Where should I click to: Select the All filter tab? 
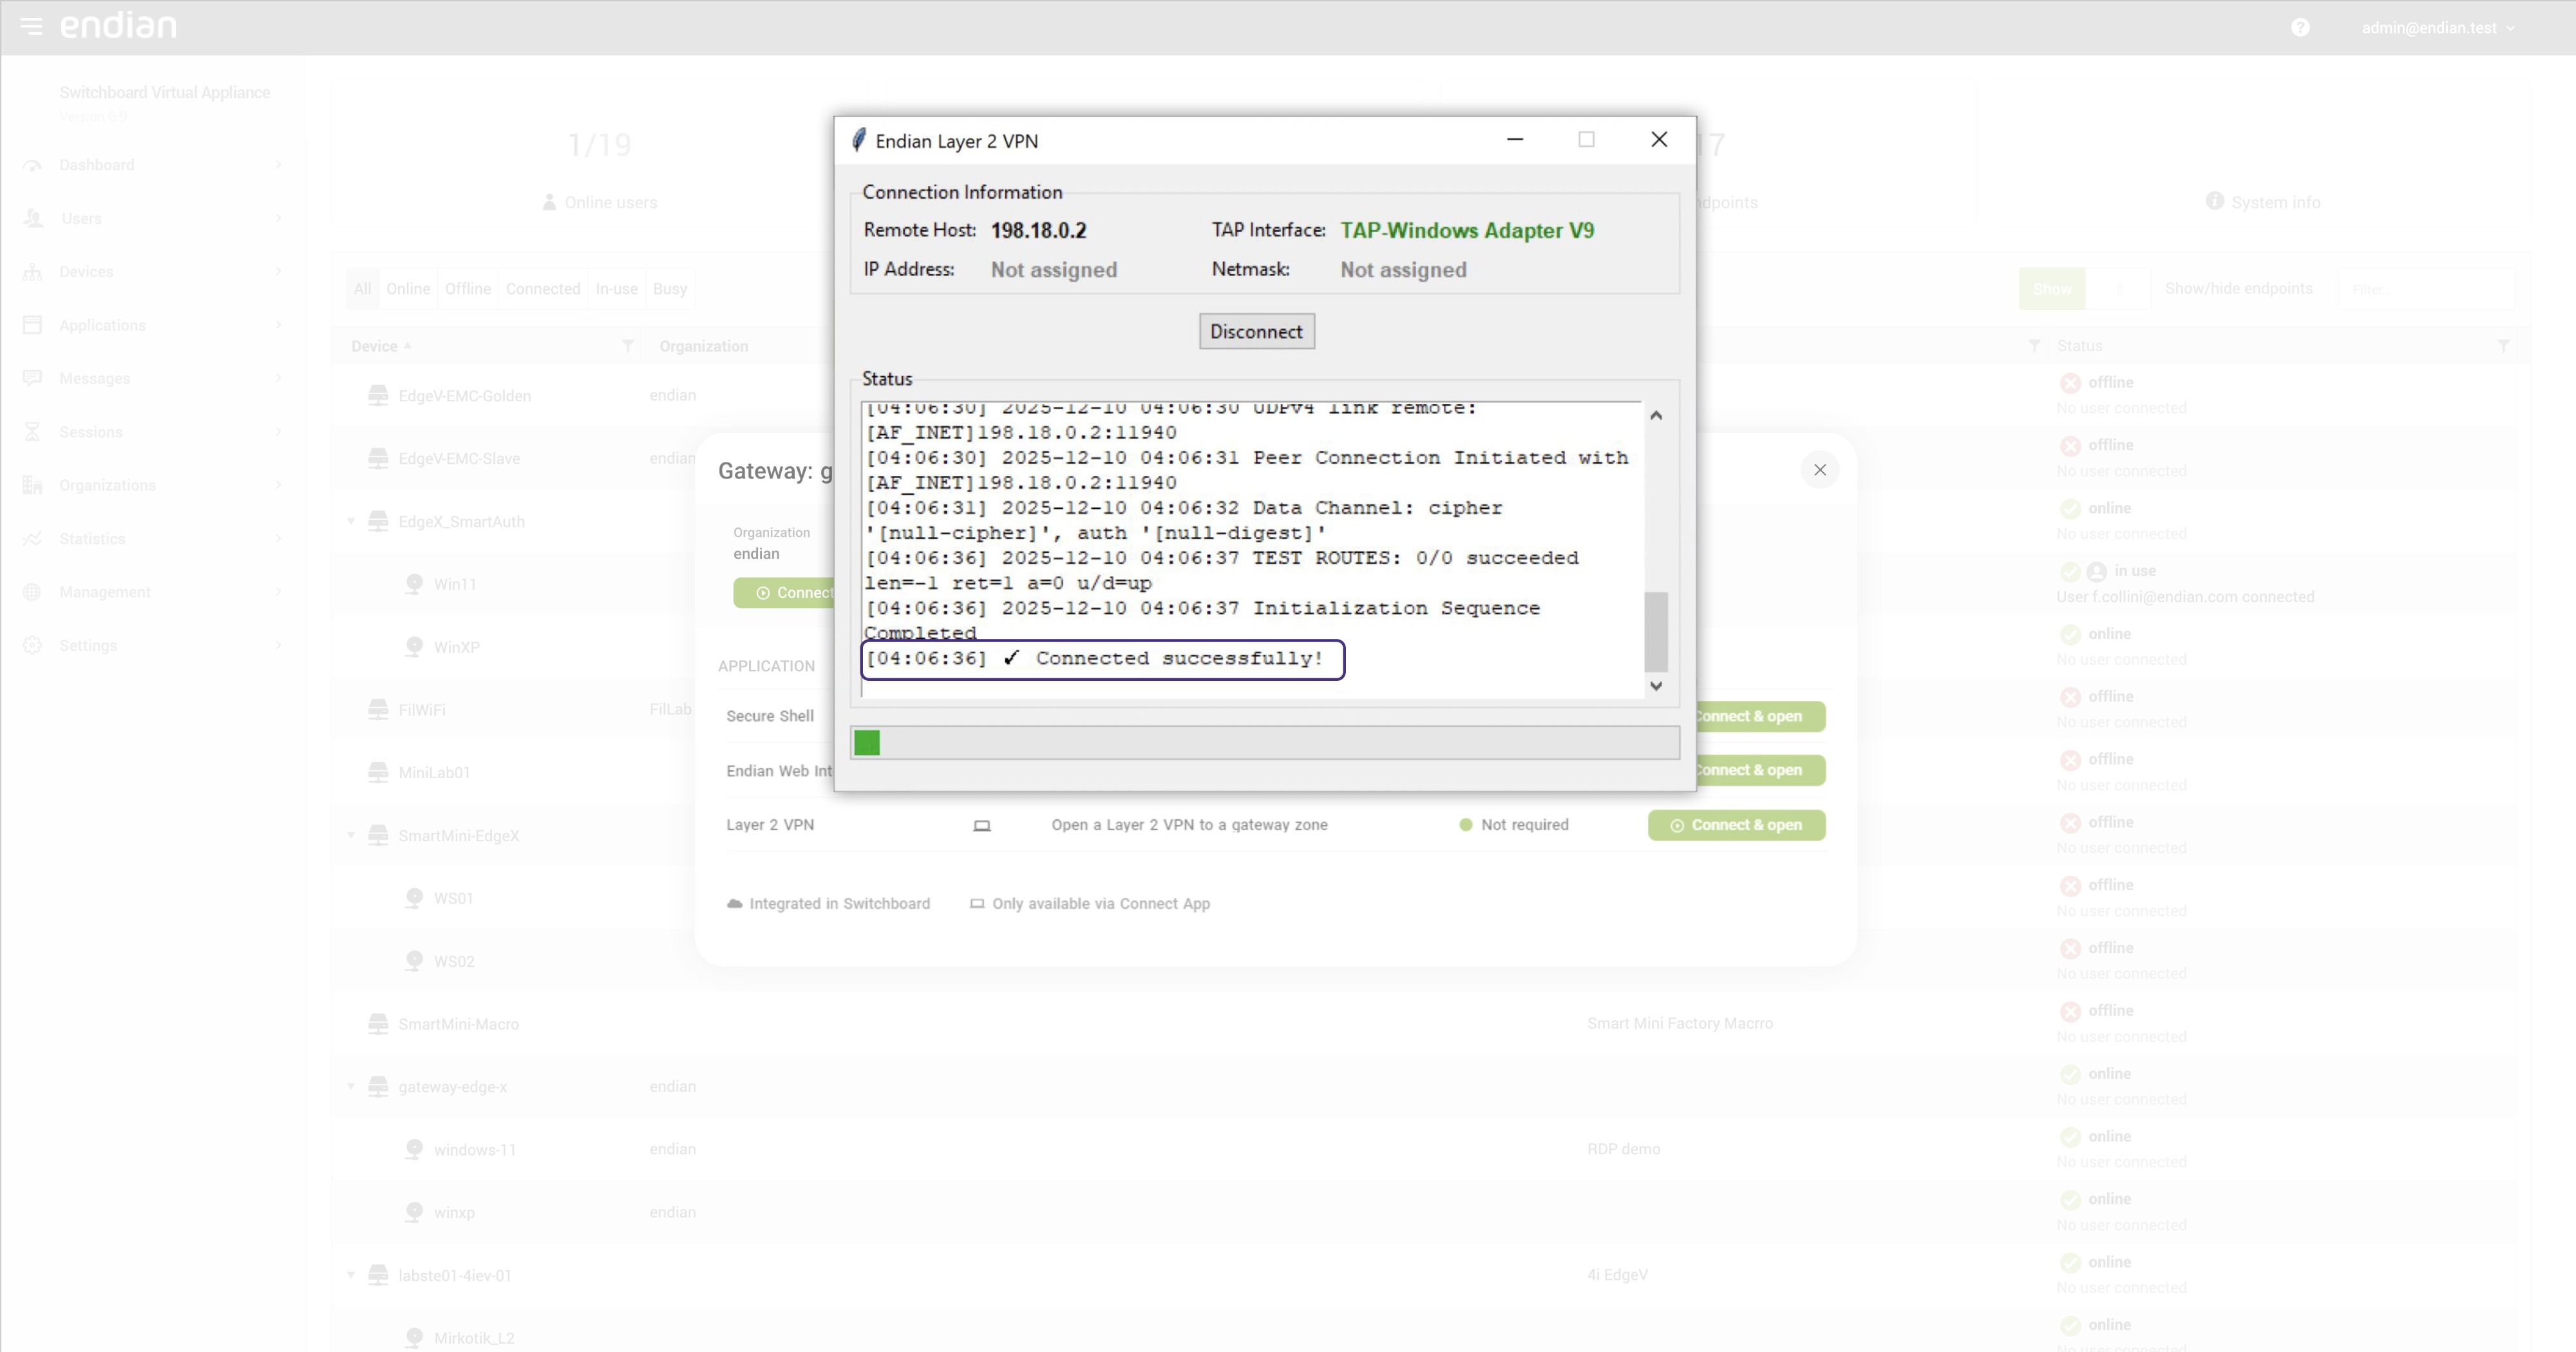point(362,289)
